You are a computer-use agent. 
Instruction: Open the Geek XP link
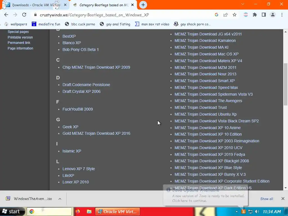click(x=70, y=127)
